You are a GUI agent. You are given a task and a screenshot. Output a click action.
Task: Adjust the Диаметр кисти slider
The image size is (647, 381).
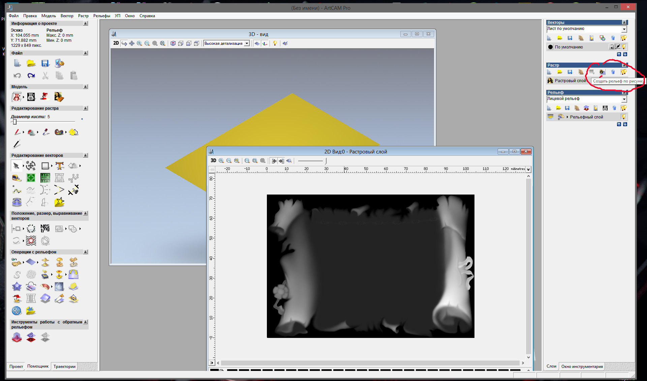(15, 122)
